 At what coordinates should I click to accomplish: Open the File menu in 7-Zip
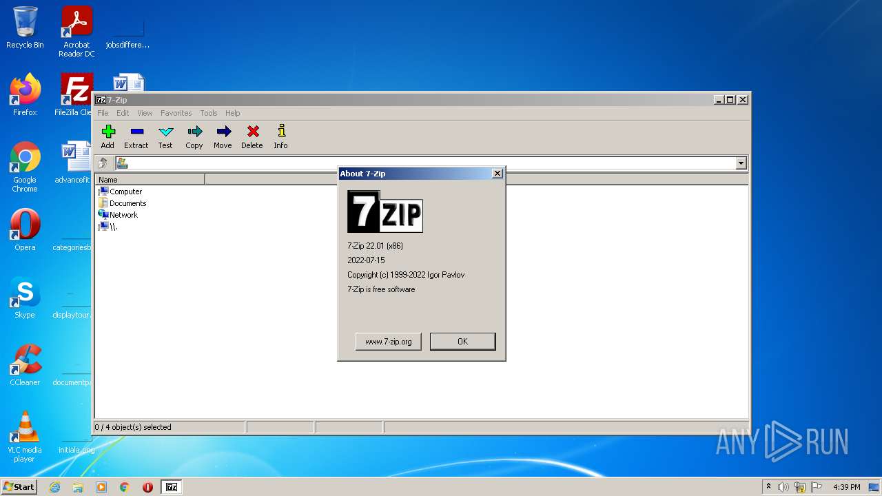click(103, 113)
